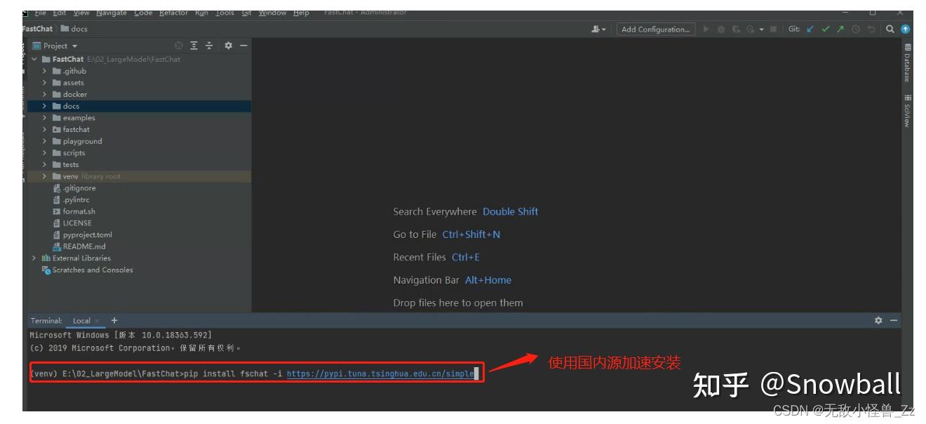Hide the Project panel with minus icon
The width and height of the screenshot is (926, 424).
[x=243, y=46]
